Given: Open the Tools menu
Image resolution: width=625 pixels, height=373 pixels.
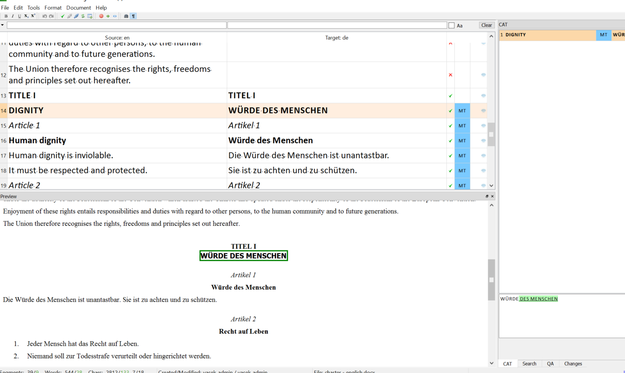Looking at the screenshot, I should [x=34, y=7].
